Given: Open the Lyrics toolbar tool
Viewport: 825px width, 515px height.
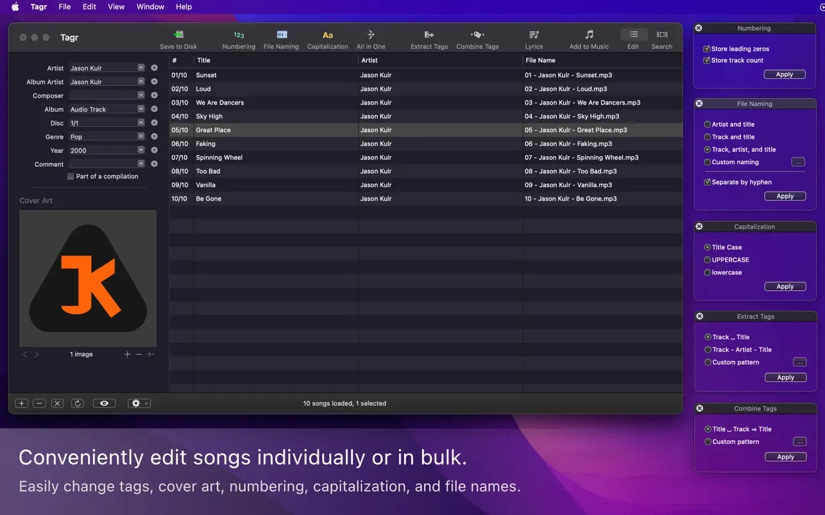Looking at the screenshot, I should (534, 37).
